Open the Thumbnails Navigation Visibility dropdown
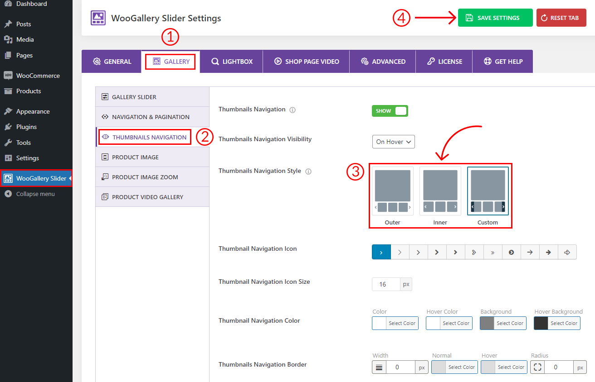Image resolution: width=595 pixels, height=382 pixels. click(x=393, y=142)
